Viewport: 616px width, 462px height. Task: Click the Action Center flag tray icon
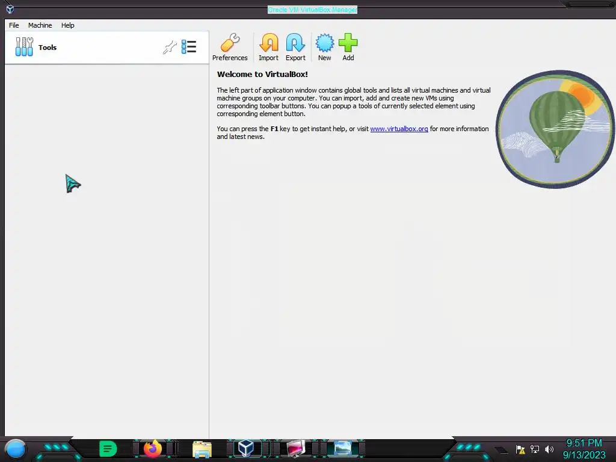[x=520, y=449]
